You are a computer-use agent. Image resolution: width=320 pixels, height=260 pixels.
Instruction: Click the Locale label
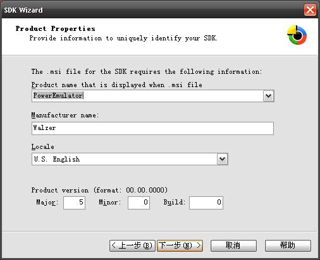[x=43, y=146]
